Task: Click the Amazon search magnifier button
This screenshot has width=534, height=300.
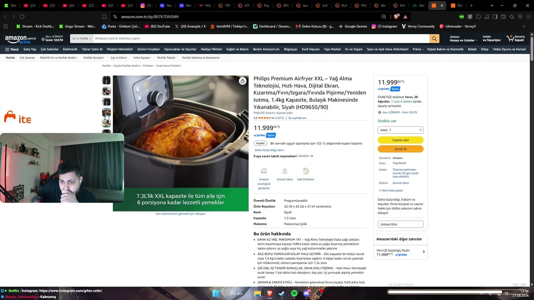Action: coord(435,38)
